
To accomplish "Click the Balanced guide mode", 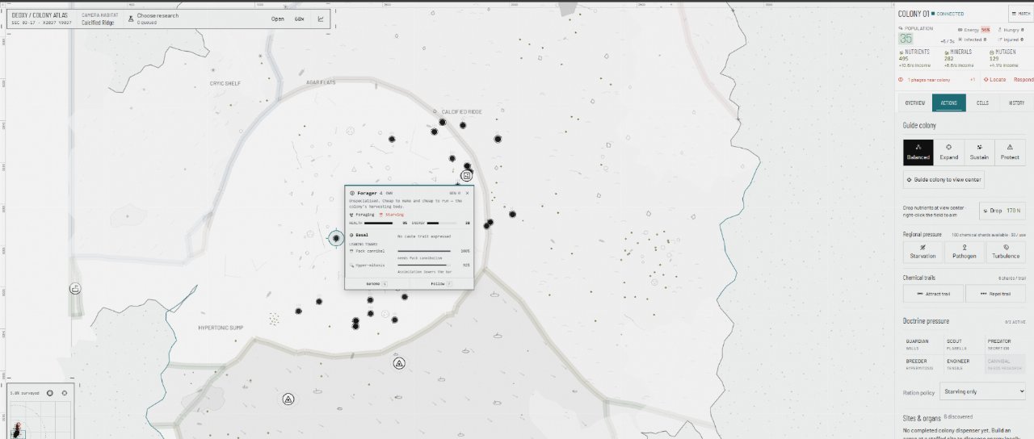I will [918, 152].
